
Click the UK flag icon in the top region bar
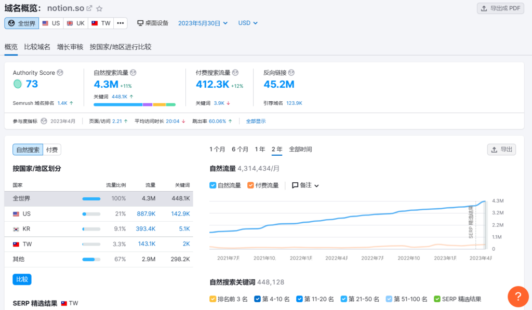pyautogui.click(x=70, y=23)
